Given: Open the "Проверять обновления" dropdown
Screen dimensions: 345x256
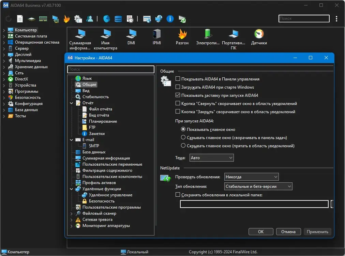Looking at the screenshot, I should point(252,177).
